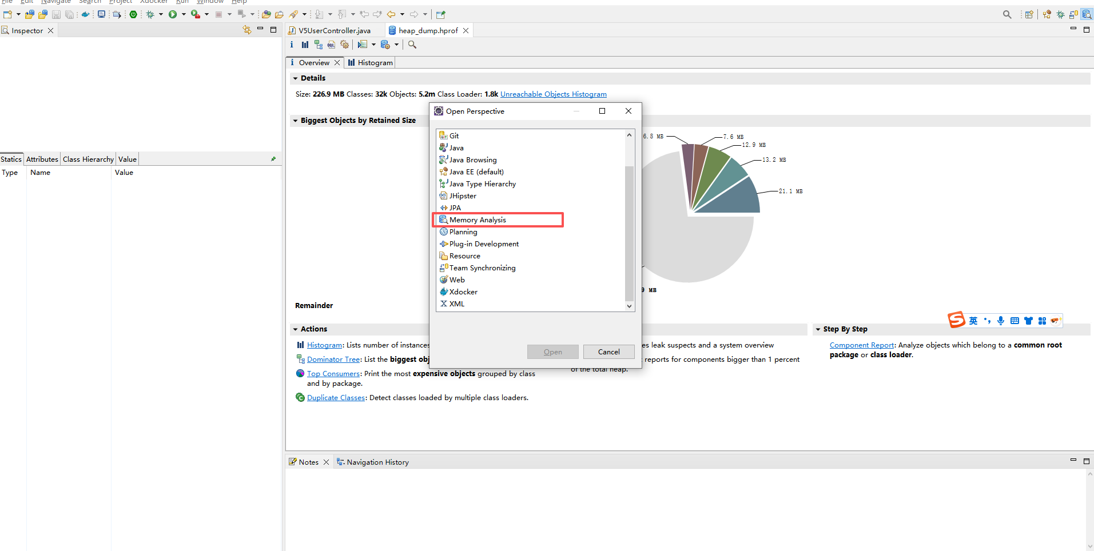The height and width of the screenshot is (551, 1094).
Task: Click the green Spring Boot power icon
Action: pyautogui.click(x=133, y=14)
